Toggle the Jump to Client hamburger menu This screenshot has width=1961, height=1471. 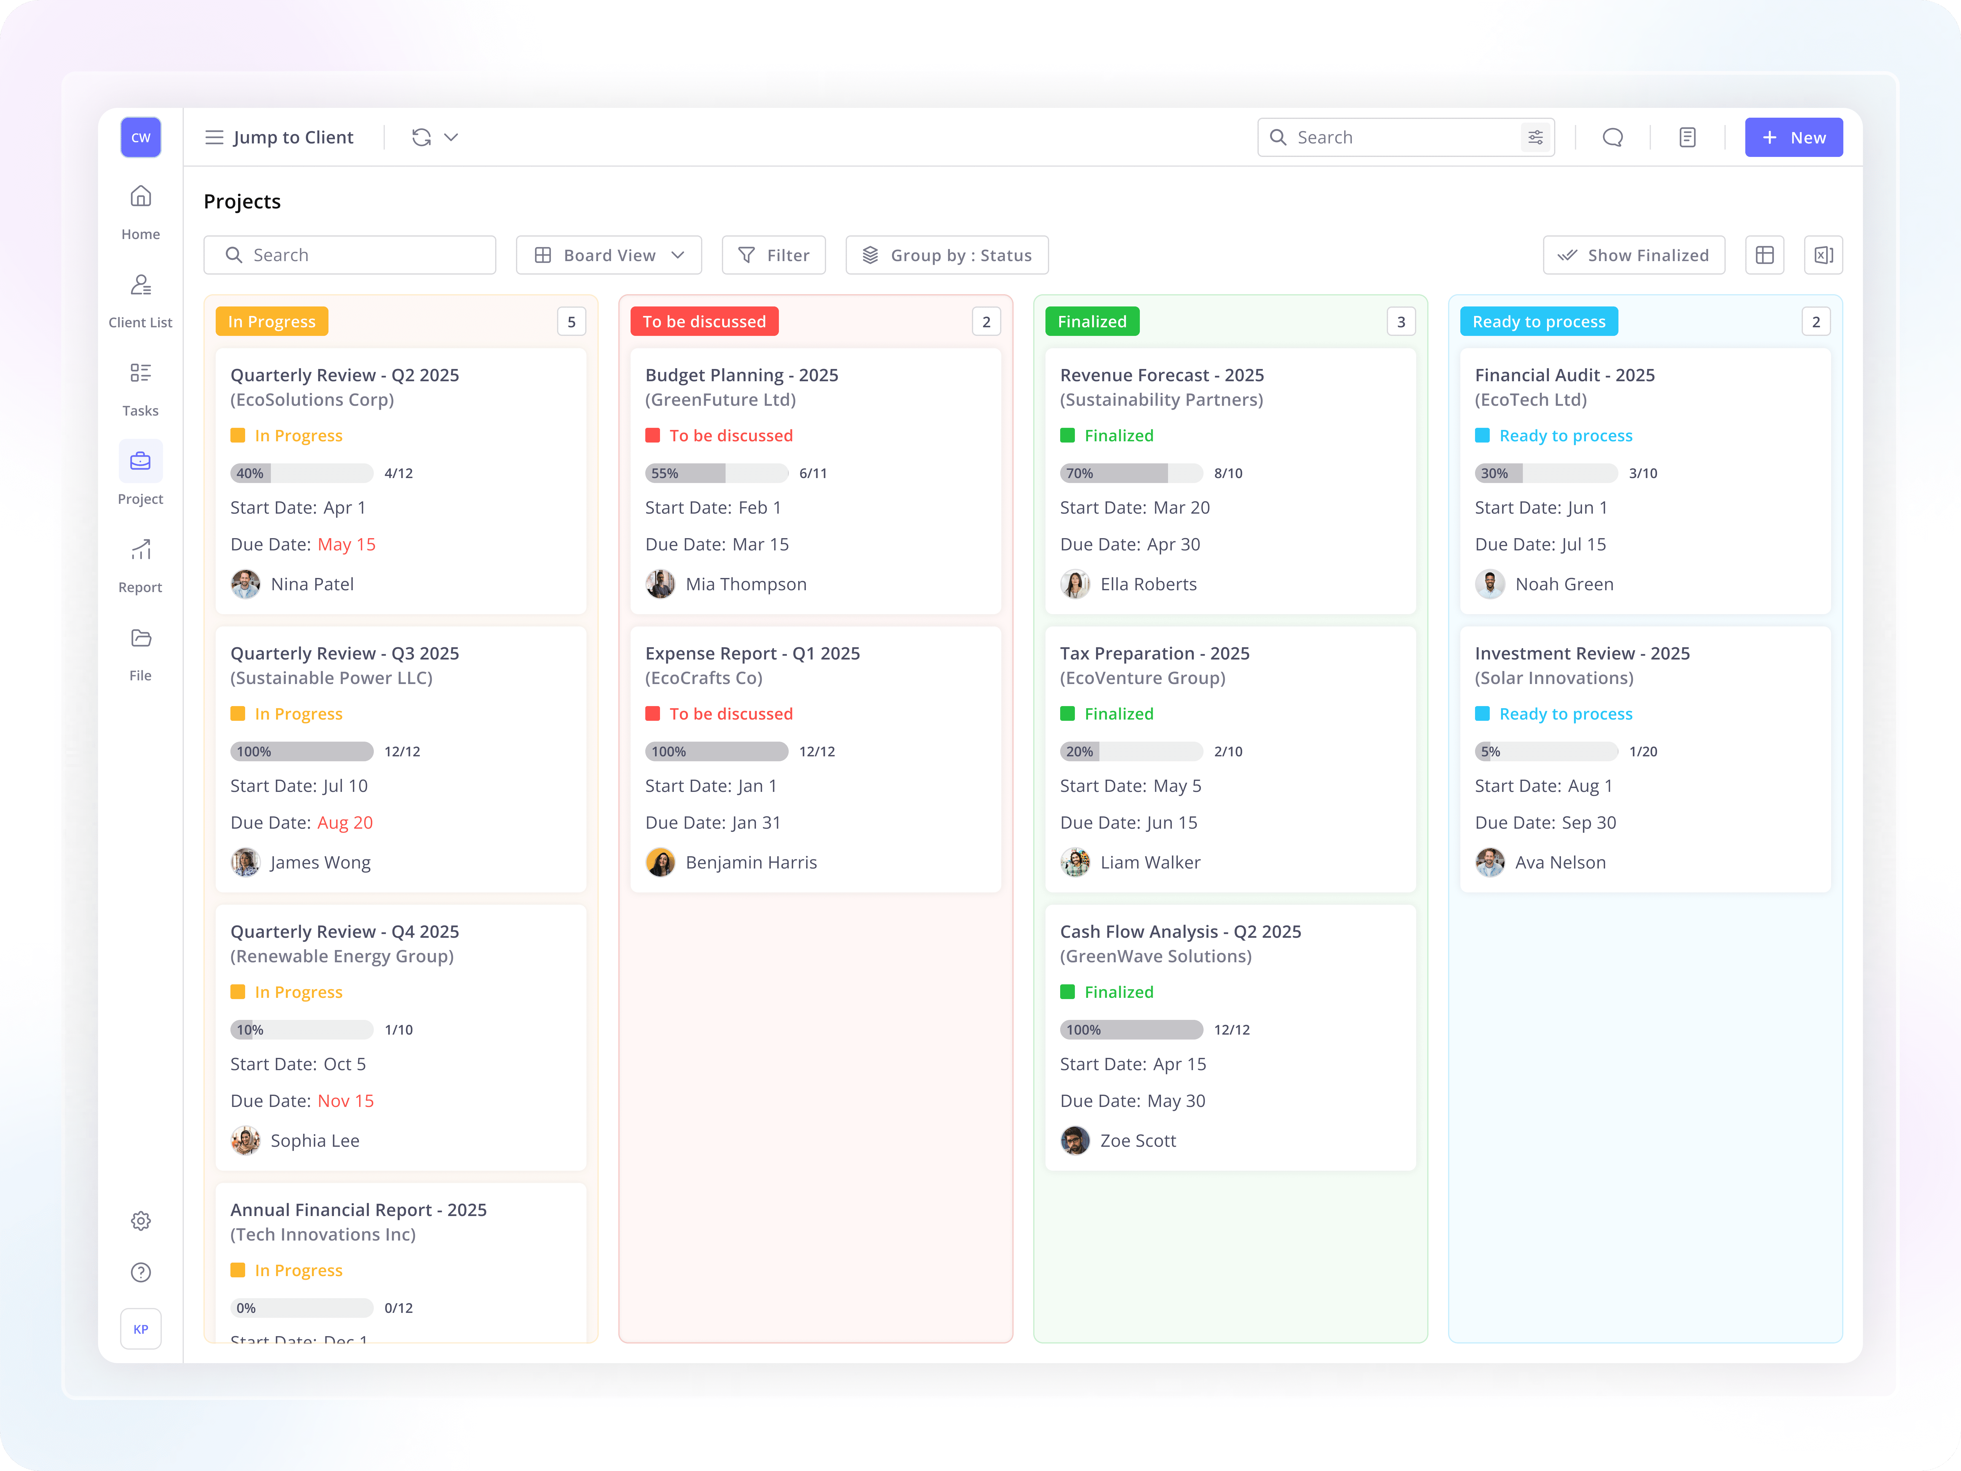(214, 137)
